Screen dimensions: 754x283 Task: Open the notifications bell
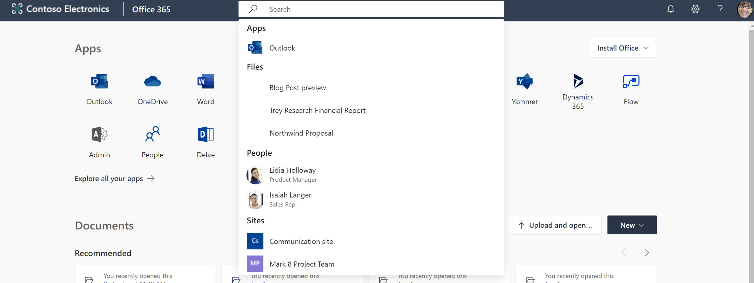[x=670, y=9]
